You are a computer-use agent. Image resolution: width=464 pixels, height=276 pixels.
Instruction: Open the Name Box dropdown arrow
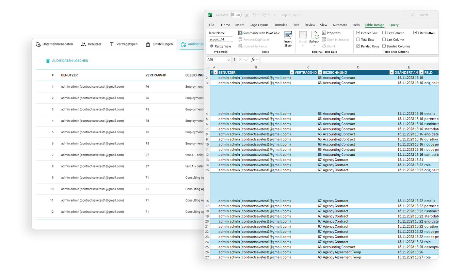pyautogui.click(x=228, y=60)
